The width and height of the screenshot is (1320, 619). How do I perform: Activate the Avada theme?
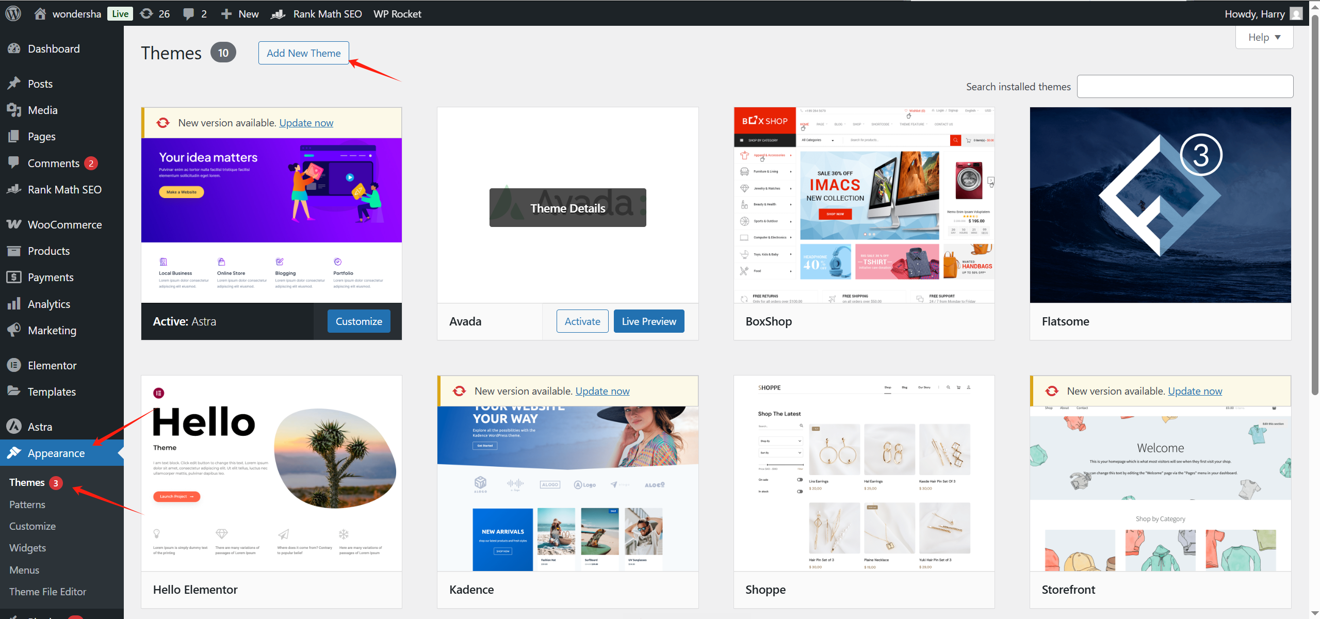[x=582, y=321]
